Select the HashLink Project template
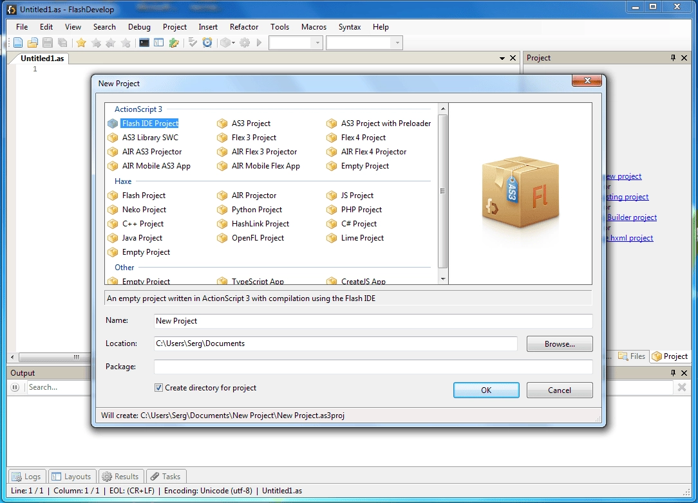 click(253, 224)
